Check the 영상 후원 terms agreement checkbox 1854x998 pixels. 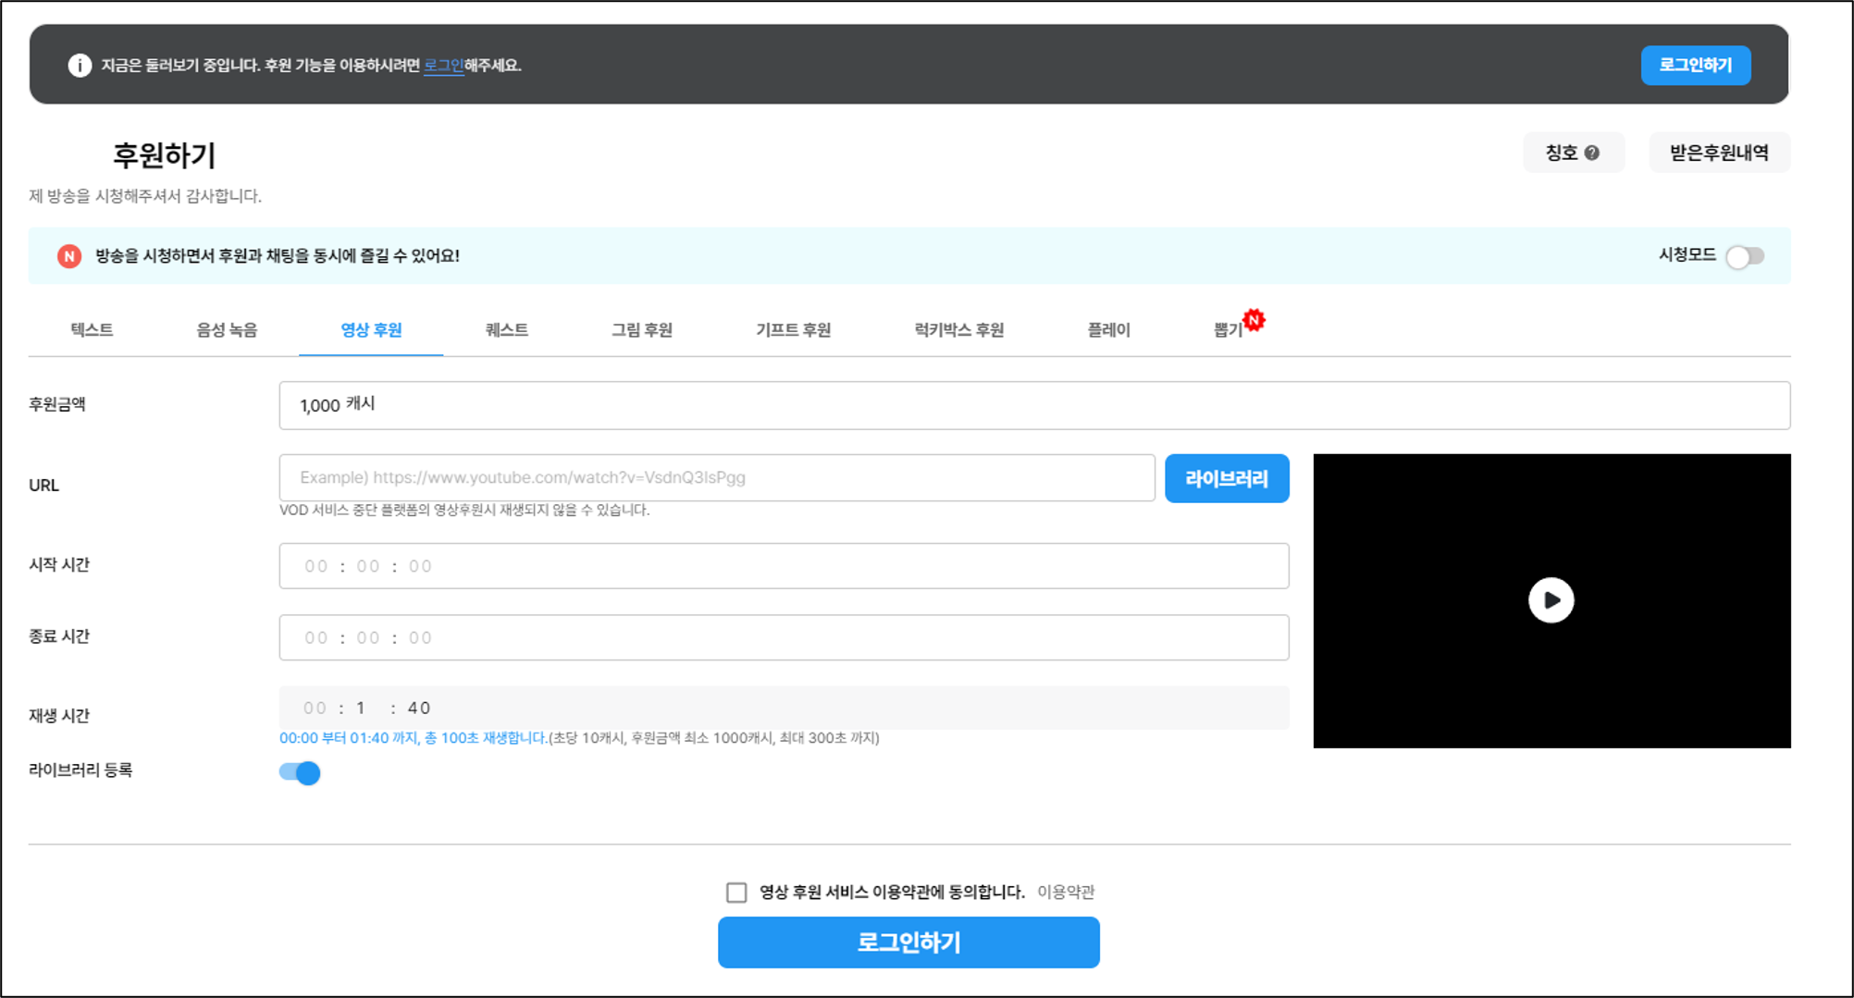click(736, 892)
